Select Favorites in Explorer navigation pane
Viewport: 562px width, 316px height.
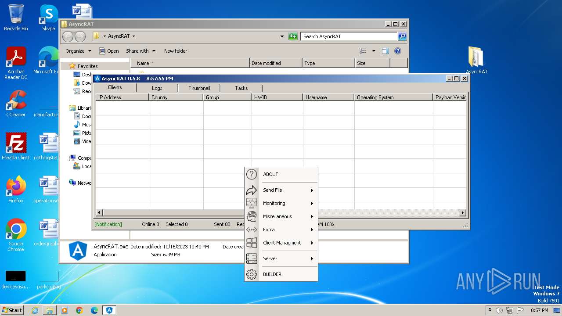coord(87,66)
